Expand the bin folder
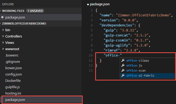The image size is (176, 104). 3,30
